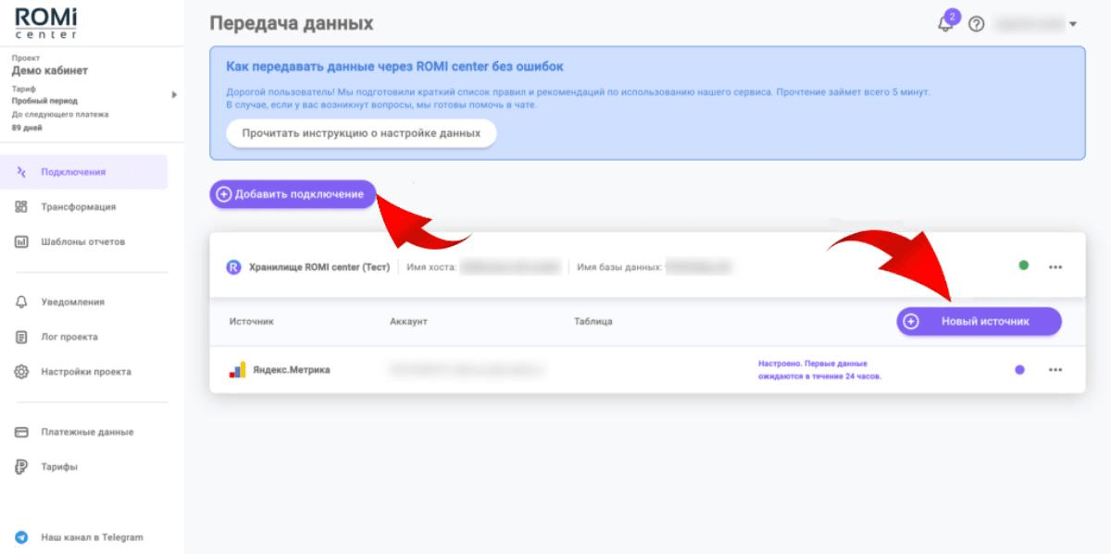Screen dimensions: 1111x554
Task: Click the Yandex.Metrica source icon
Action: 238,370
